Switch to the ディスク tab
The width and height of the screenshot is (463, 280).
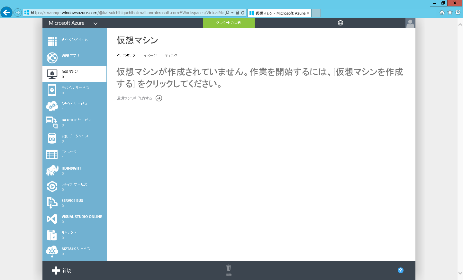point(171,56)
